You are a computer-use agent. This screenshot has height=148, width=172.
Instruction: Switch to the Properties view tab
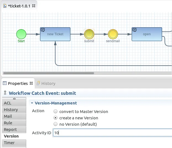pyautogui.click(x=18, y=84)
